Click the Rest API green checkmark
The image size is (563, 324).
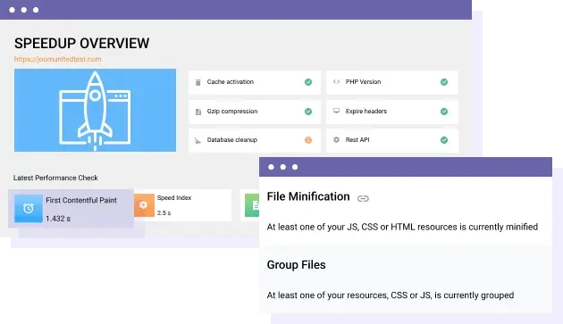coord(444,140)
